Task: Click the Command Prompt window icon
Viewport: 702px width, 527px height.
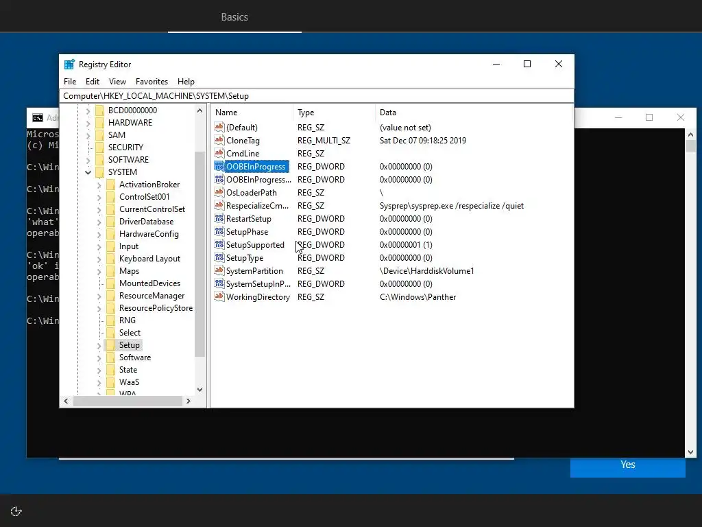Action: tap(38, 118)
